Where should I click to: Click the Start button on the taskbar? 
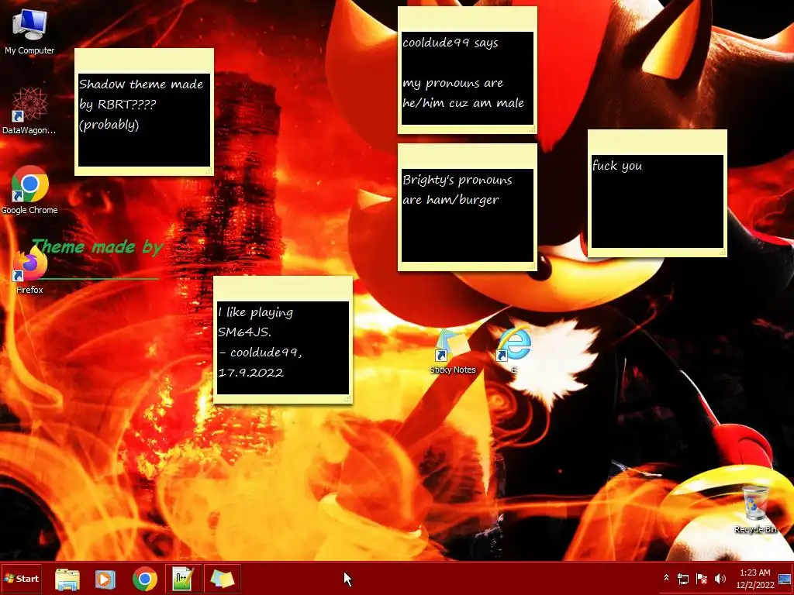[21, 578]
